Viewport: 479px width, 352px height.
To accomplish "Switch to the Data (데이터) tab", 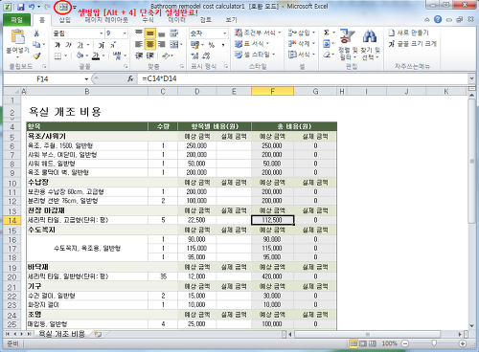I will (176, 20).
